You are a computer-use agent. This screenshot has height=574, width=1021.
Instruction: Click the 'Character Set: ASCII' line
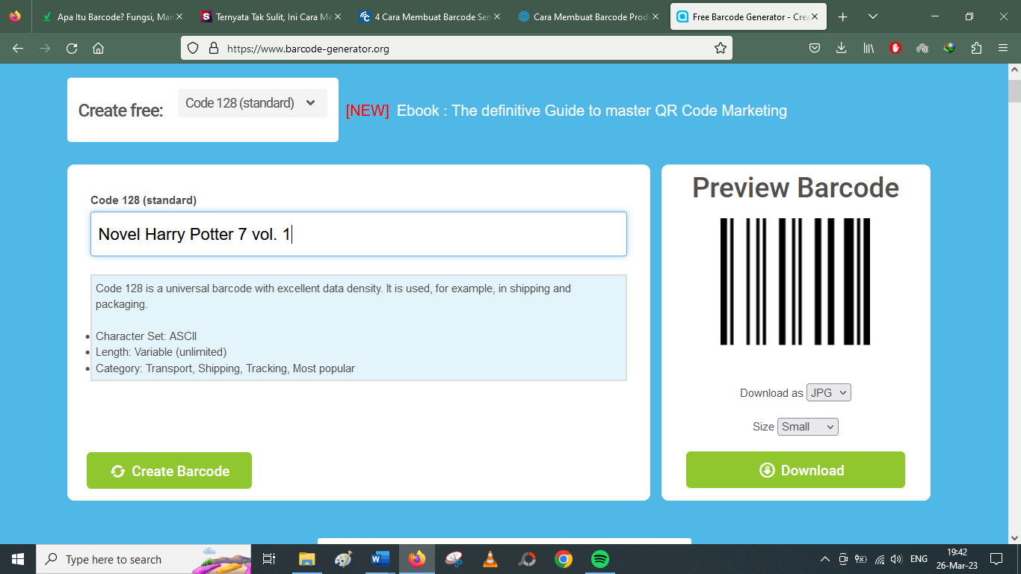[146, 336]
